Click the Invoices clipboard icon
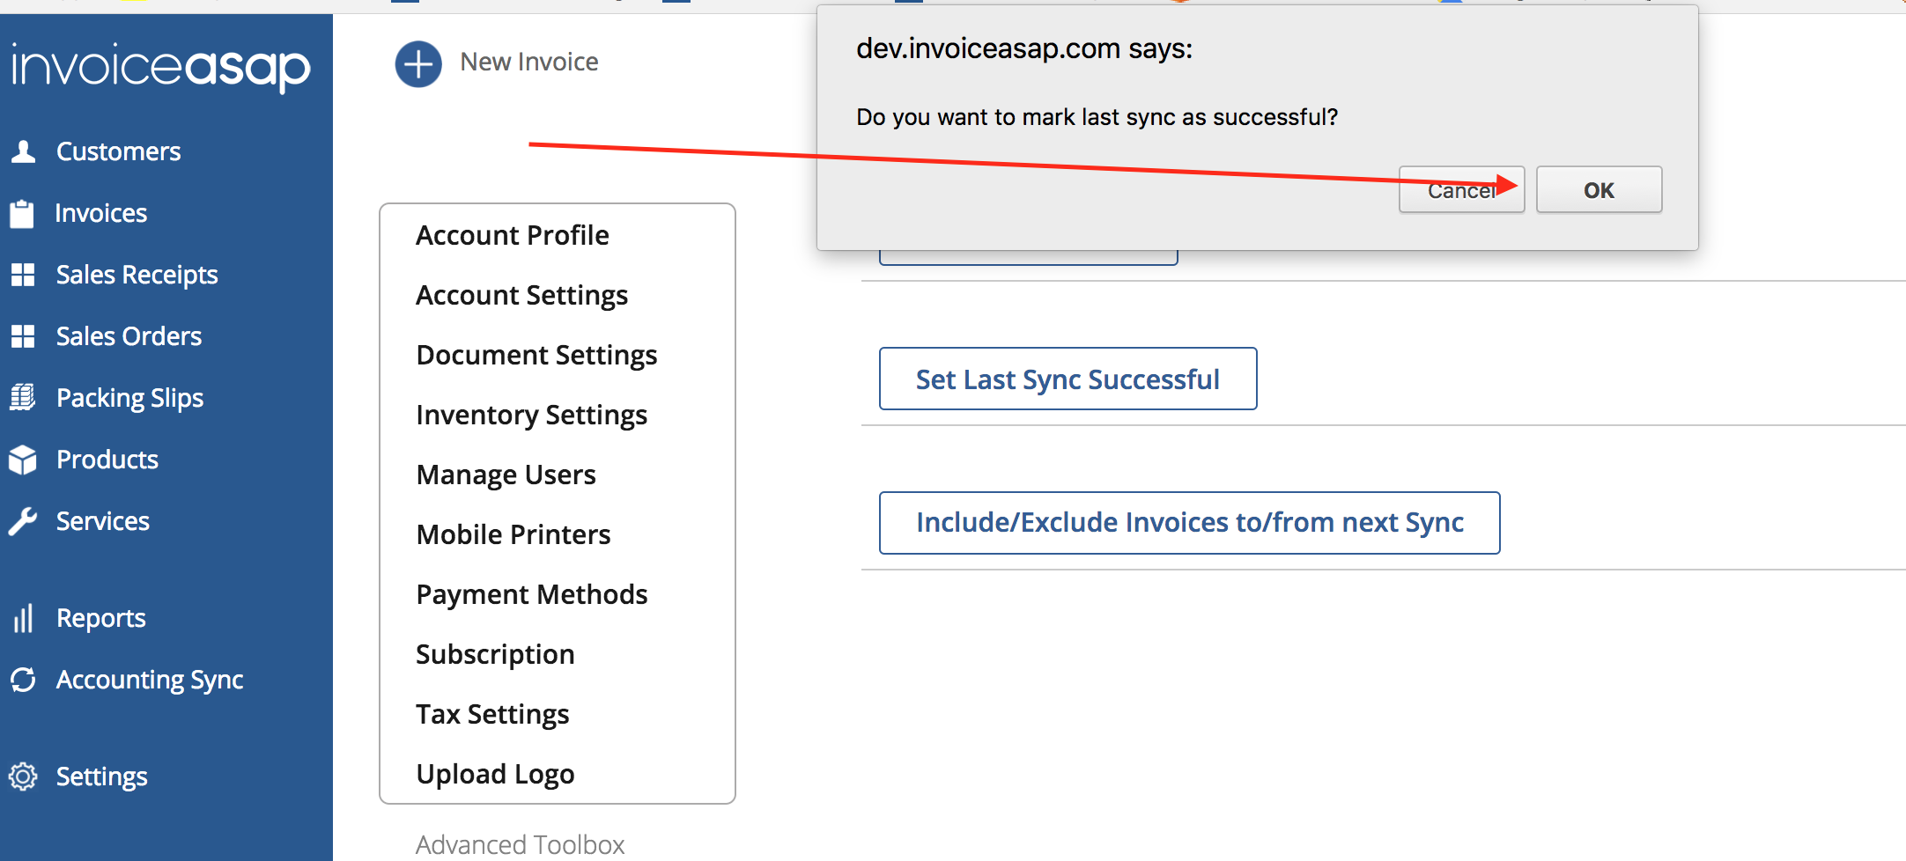 coord(22,213)
